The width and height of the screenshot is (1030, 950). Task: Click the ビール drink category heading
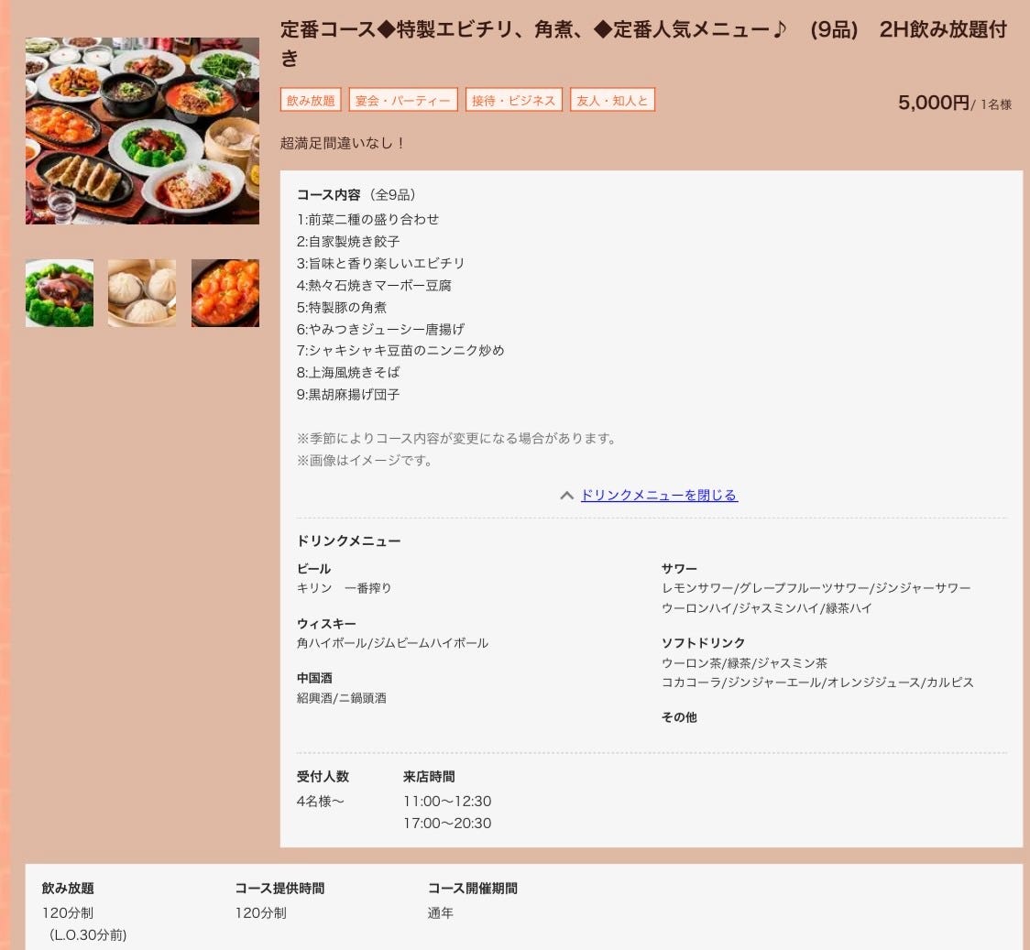click(313, 569)
